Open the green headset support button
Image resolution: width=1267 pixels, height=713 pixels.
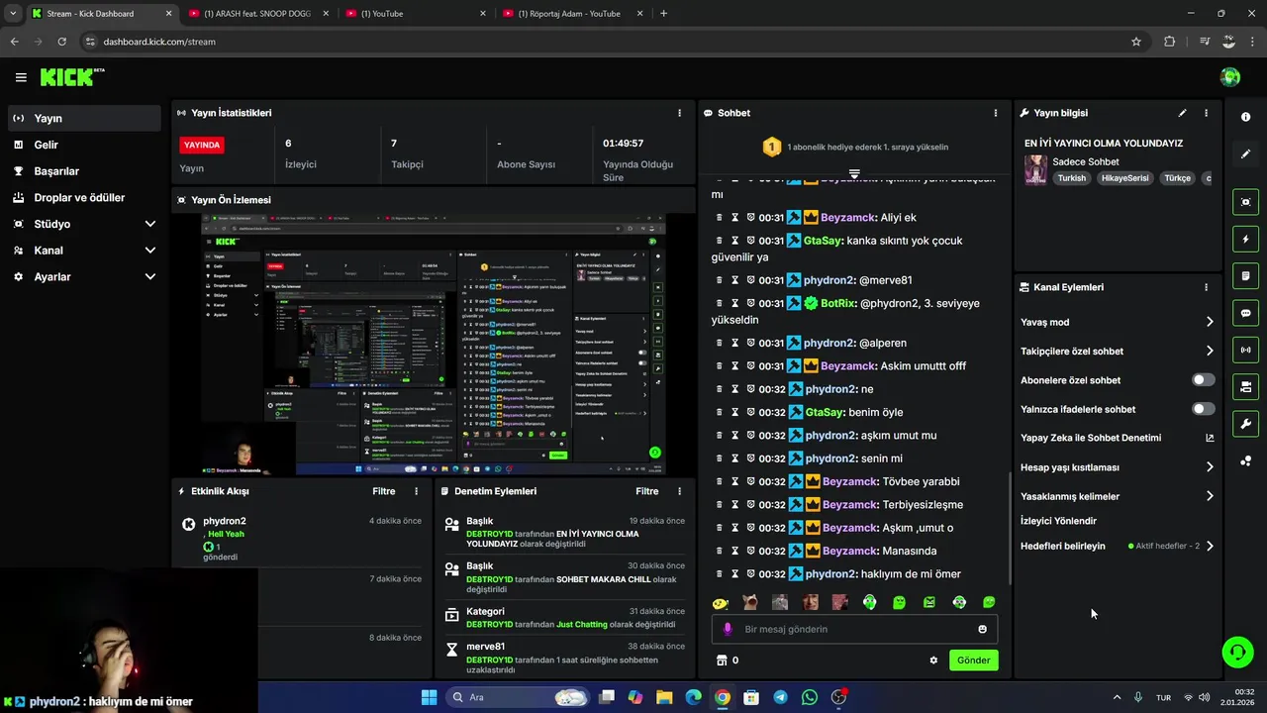click(1237, 652)
